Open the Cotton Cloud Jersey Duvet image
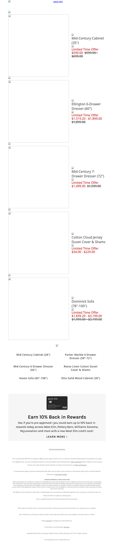Image resolution: width=114 pixels, height=544 pixels. [x=38, y=243]
